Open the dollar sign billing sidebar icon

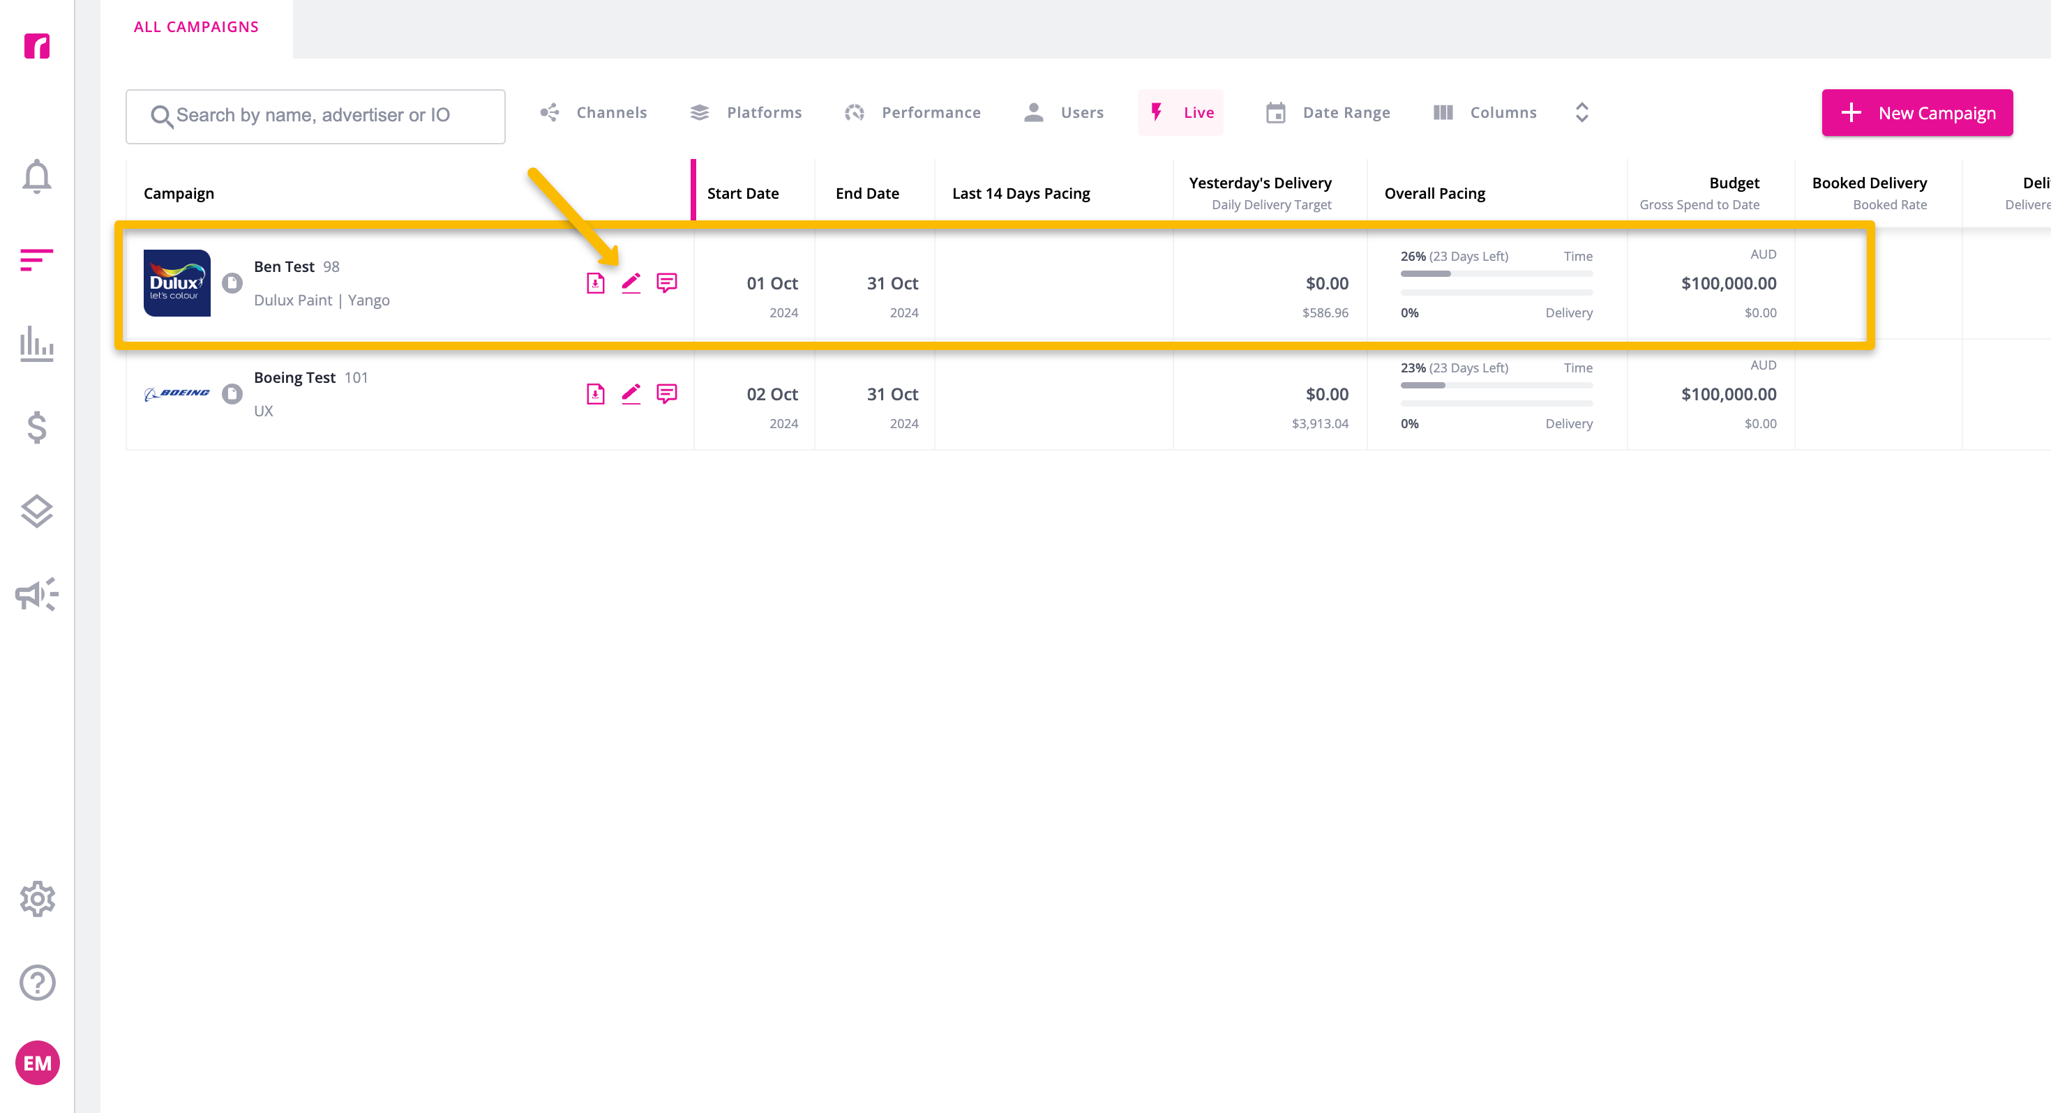[36, 427]
